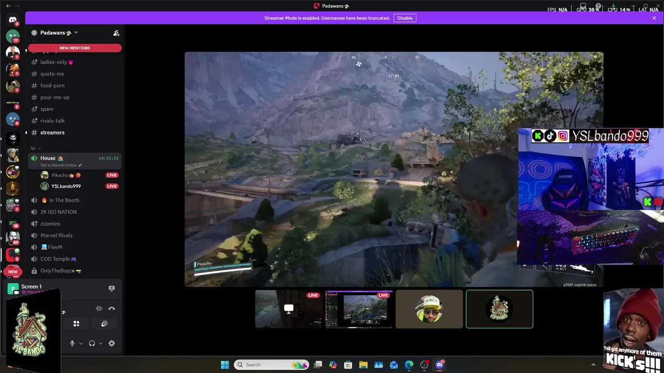The height and width of the screenshot is (373, 664).
Task: Open Outlook from taskbar
Action: pos(394,365)
